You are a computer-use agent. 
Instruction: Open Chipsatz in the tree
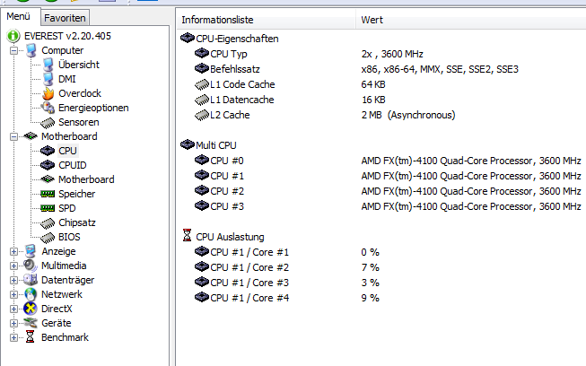(x=77, y=222)
